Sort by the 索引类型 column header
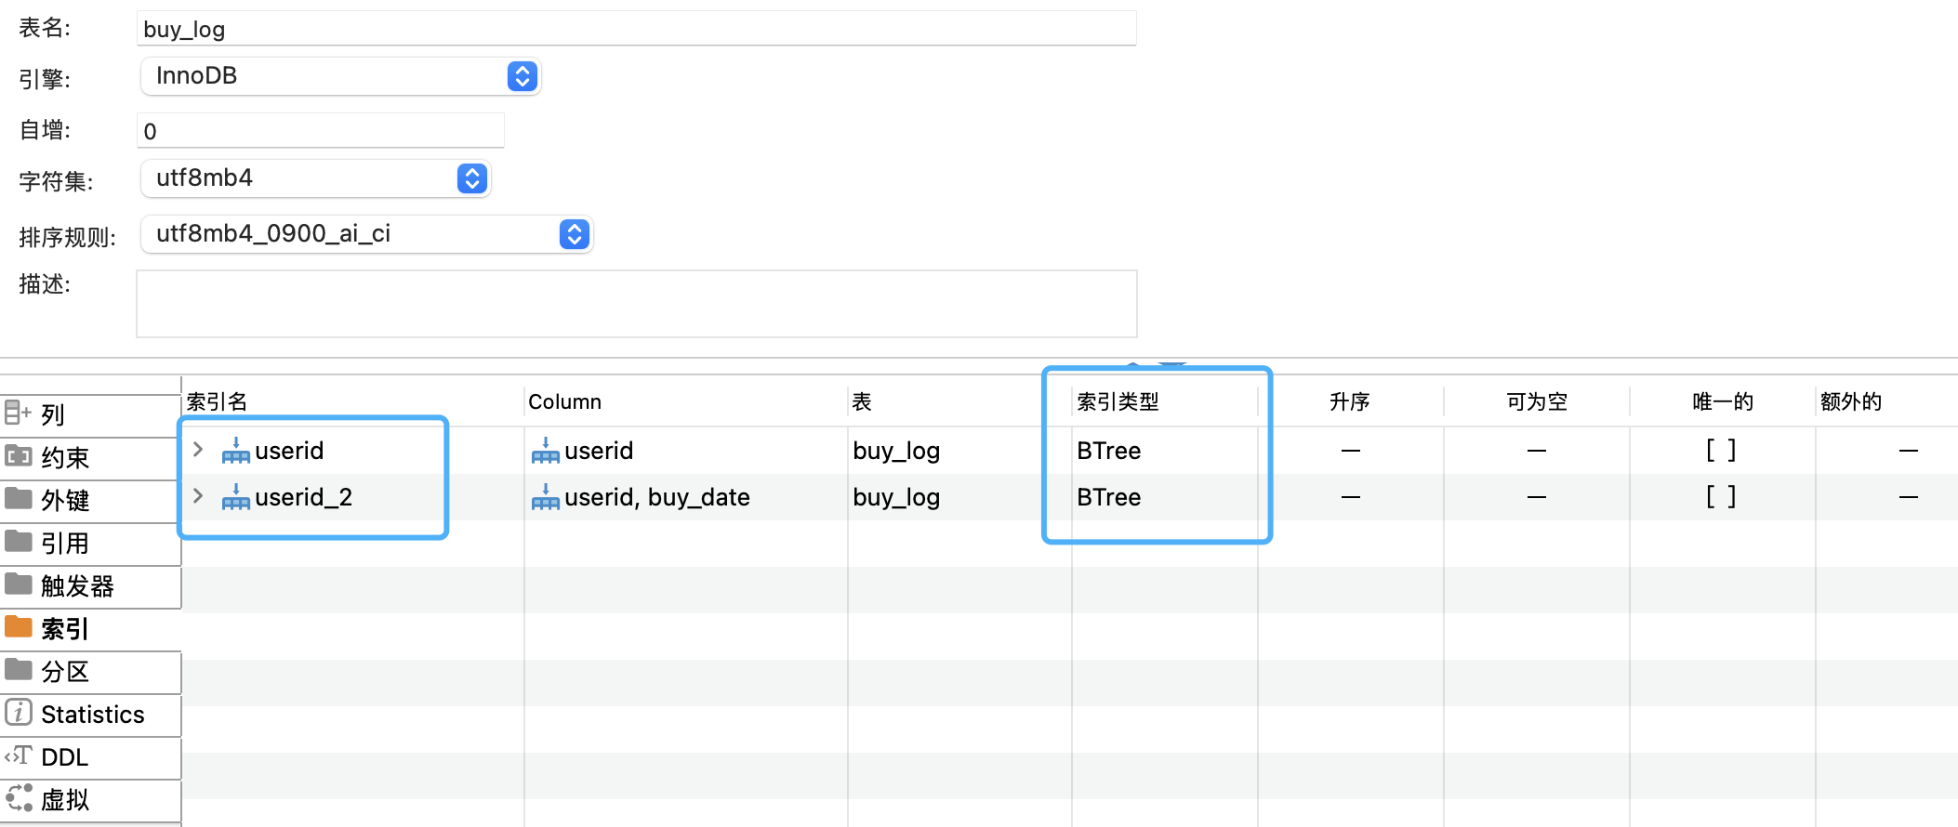Screen dimensions: 1958x827 point(1118,401)
